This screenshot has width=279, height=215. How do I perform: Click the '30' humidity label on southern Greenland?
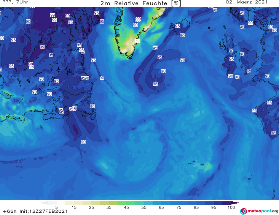(137, 41)
